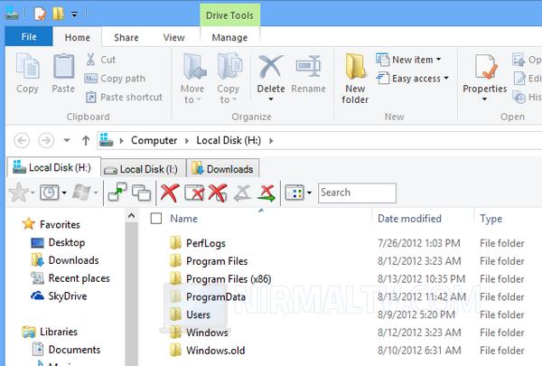This screenshot has height=366, width=542.
Task: Select the PerfLogs folder
Action: tap(198, 243)
